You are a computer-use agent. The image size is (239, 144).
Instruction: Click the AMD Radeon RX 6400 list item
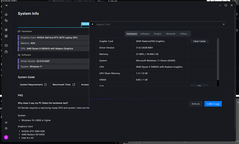[33, 135]
